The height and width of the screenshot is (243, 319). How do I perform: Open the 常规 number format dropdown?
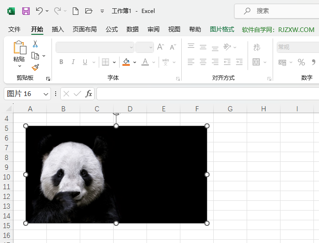coord(298,47)
